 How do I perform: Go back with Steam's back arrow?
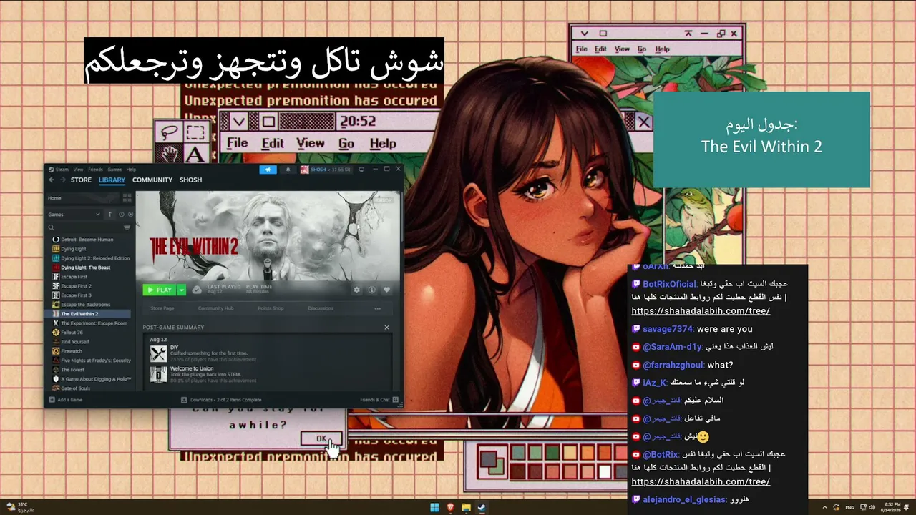coord(52,180)
